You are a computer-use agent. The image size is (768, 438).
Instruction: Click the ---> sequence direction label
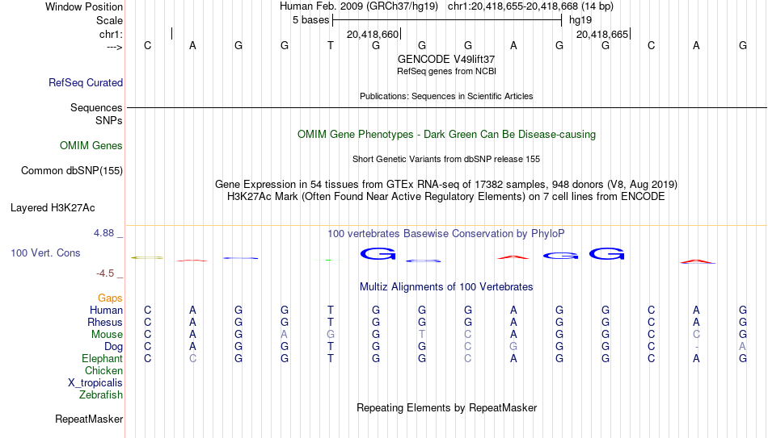tap(114, 47)
